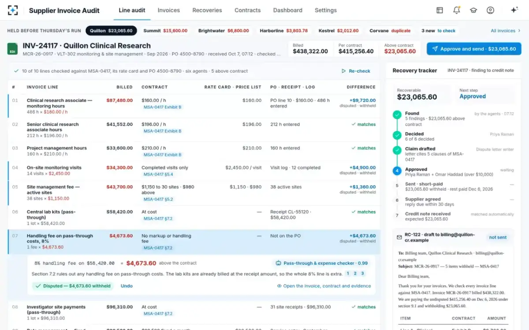Open the Settings tab
This screenshot has height=330, width=529.
[x=326, y=10]
